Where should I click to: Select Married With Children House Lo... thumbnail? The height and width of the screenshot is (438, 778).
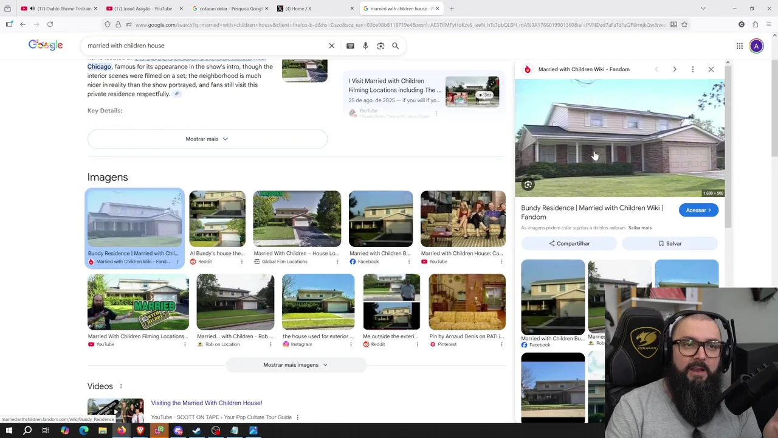pyautogui.click(x=297, y=219)
